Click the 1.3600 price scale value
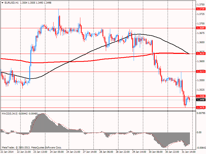 [x=201, y=61]
